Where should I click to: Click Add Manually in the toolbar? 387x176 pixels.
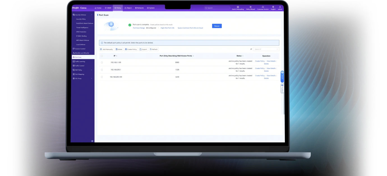tap(107, 49)
